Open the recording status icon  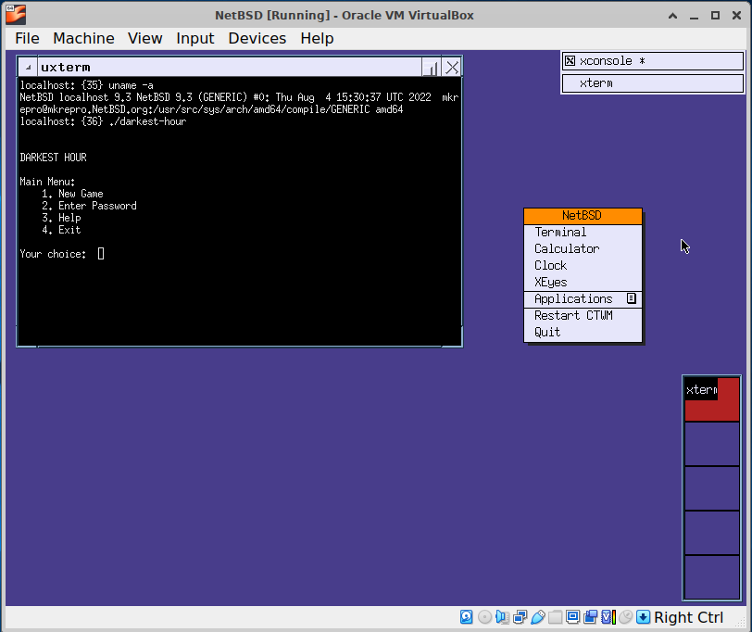[590, 617]
